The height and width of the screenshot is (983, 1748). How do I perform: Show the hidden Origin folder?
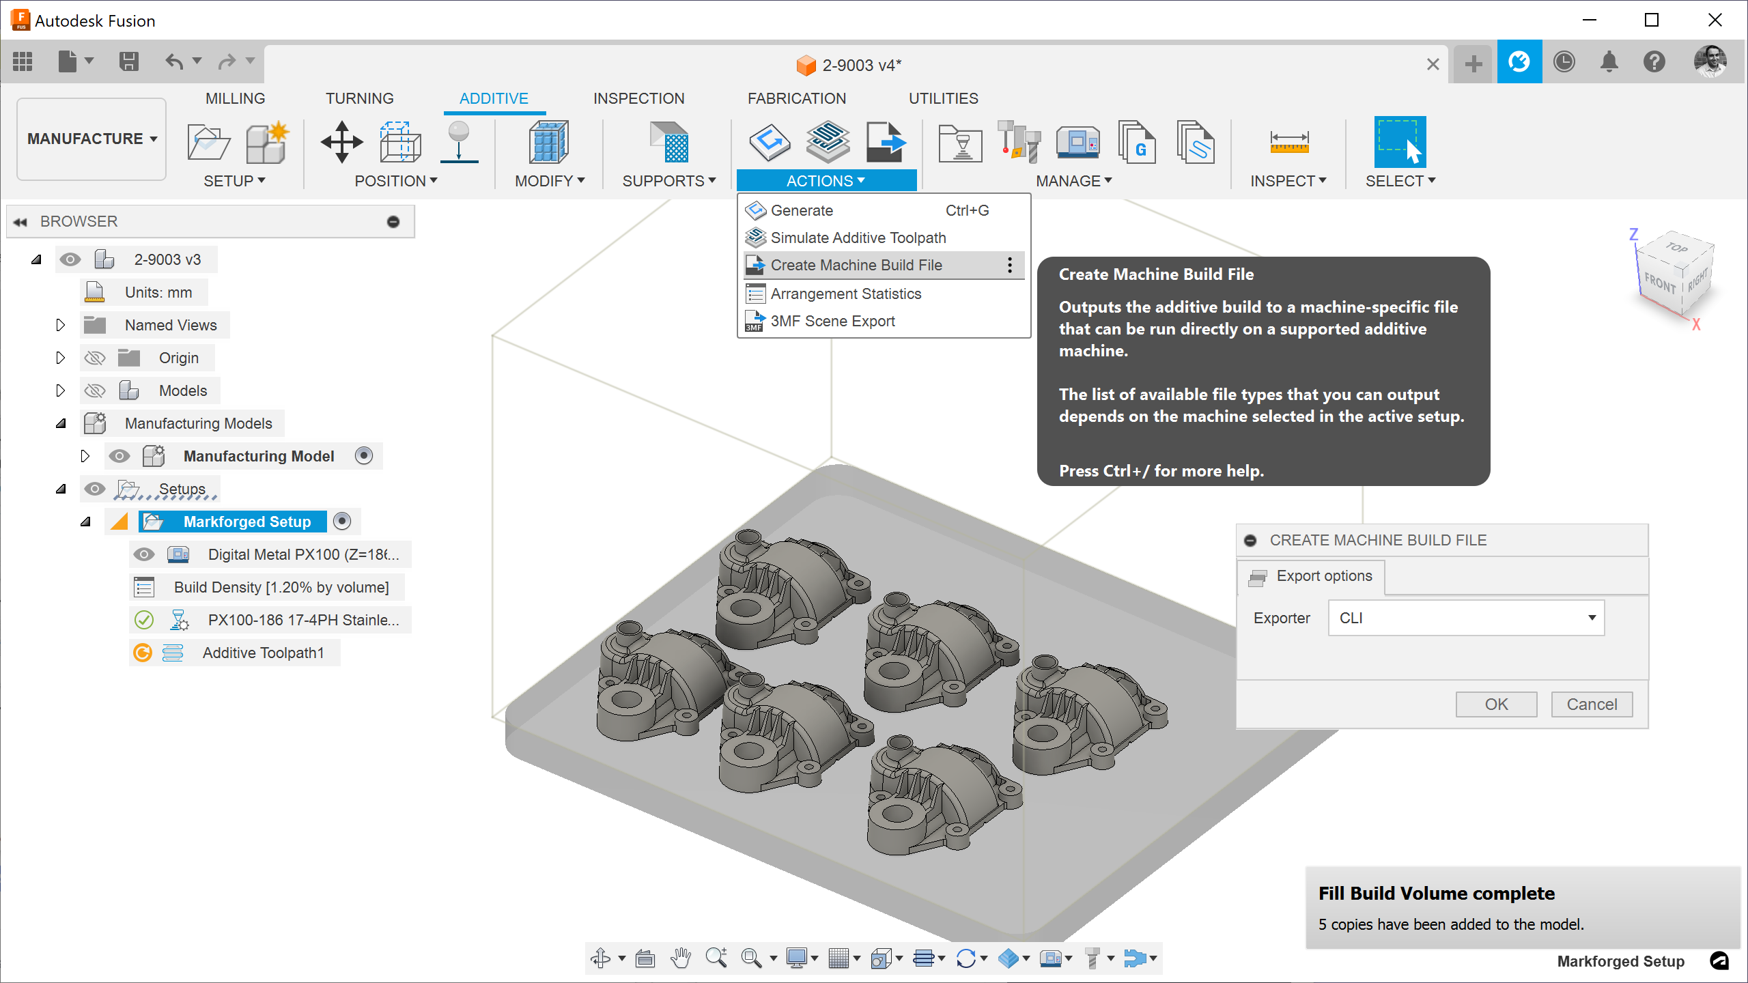(95, 358)
